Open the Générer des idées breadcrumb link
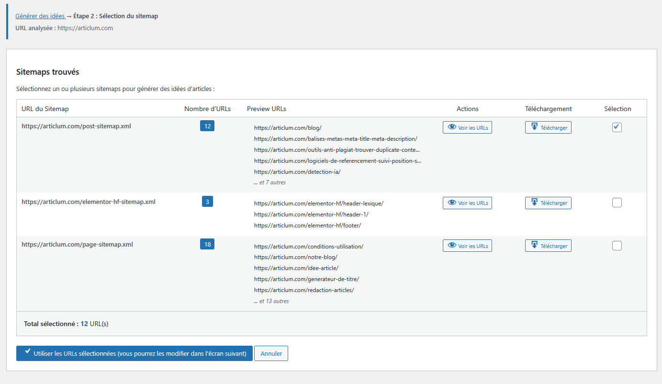The image size is (662, 384). [40, 16]
